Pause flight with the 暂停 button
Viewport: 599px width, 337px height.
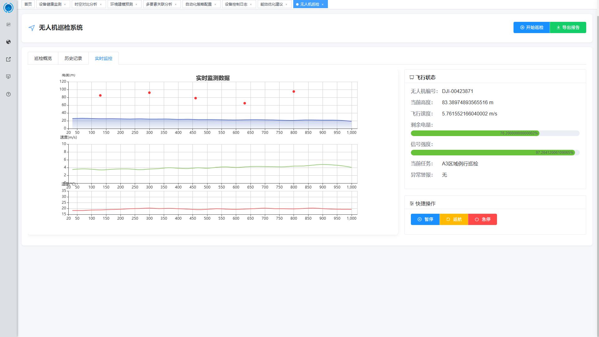425,219
